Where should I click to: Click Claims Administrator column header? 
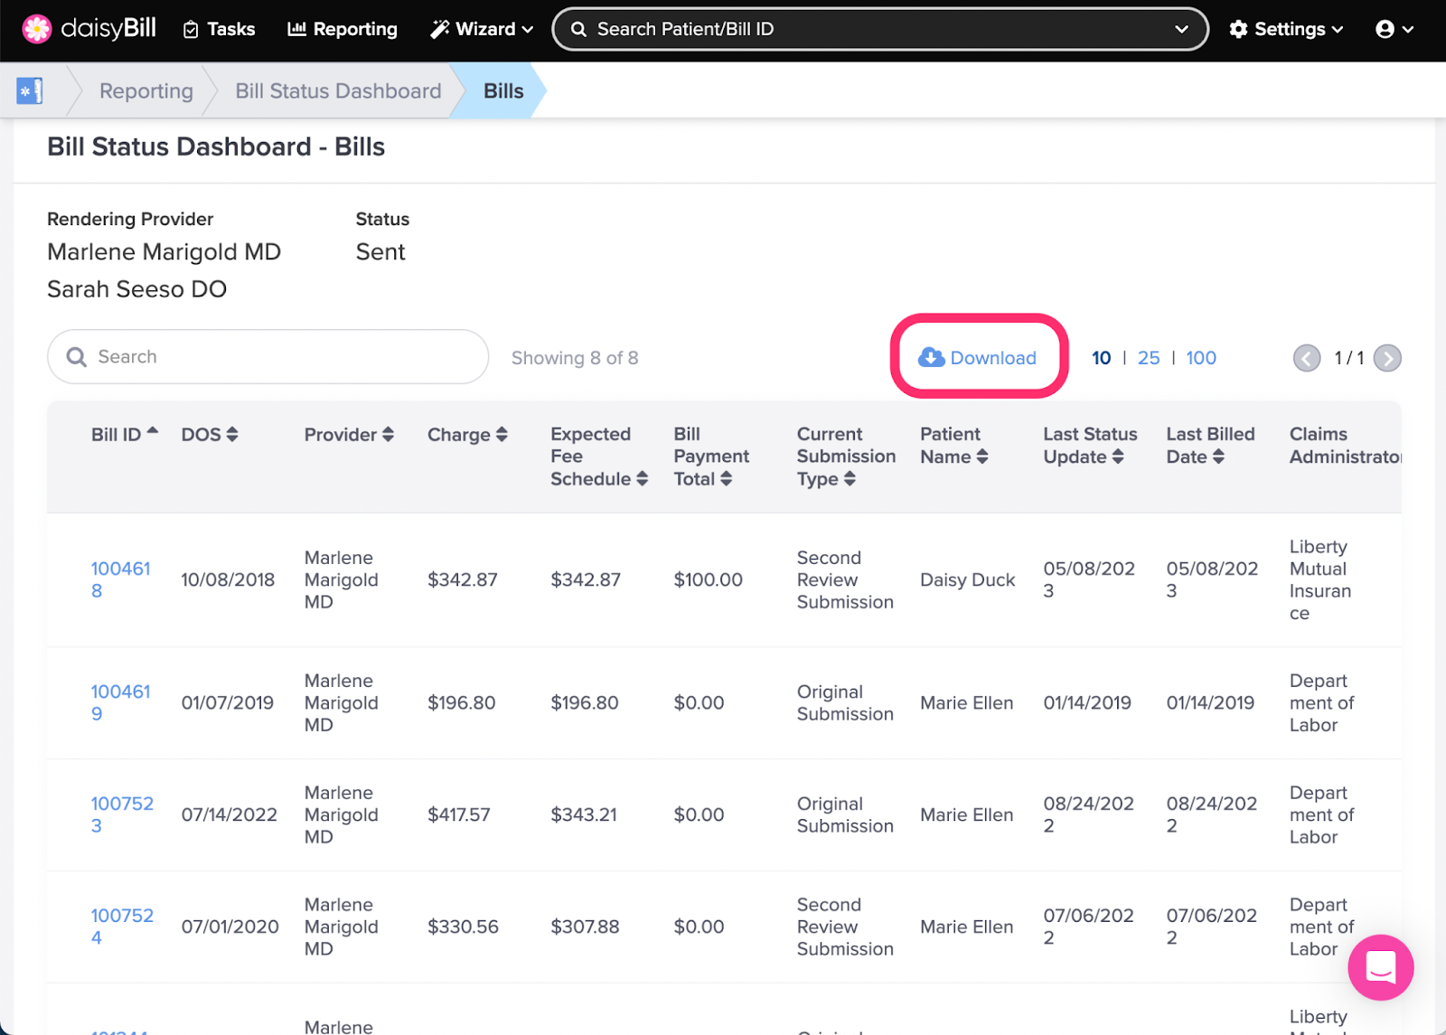click(x=1345, y=445)
